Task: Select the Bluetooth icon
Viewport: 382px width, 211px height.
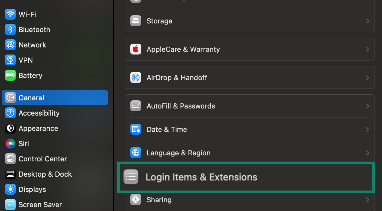Action: [x=10, y=29]
